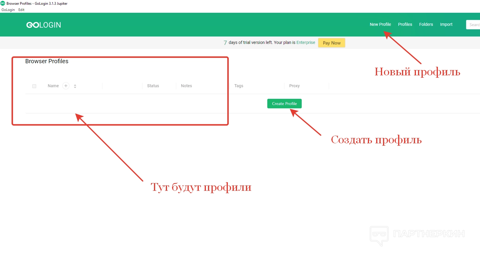Click the green Create Profile button
This screenshot has width=480, height=262.
pos(284,104)
